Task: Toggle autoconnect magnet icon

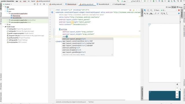Action: [x=147, y=14]
